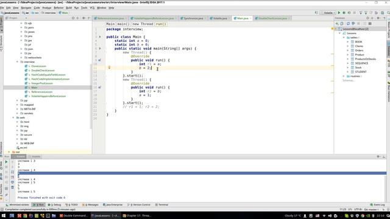
Task: Open the VCS menu
Action: coord(92,8)
